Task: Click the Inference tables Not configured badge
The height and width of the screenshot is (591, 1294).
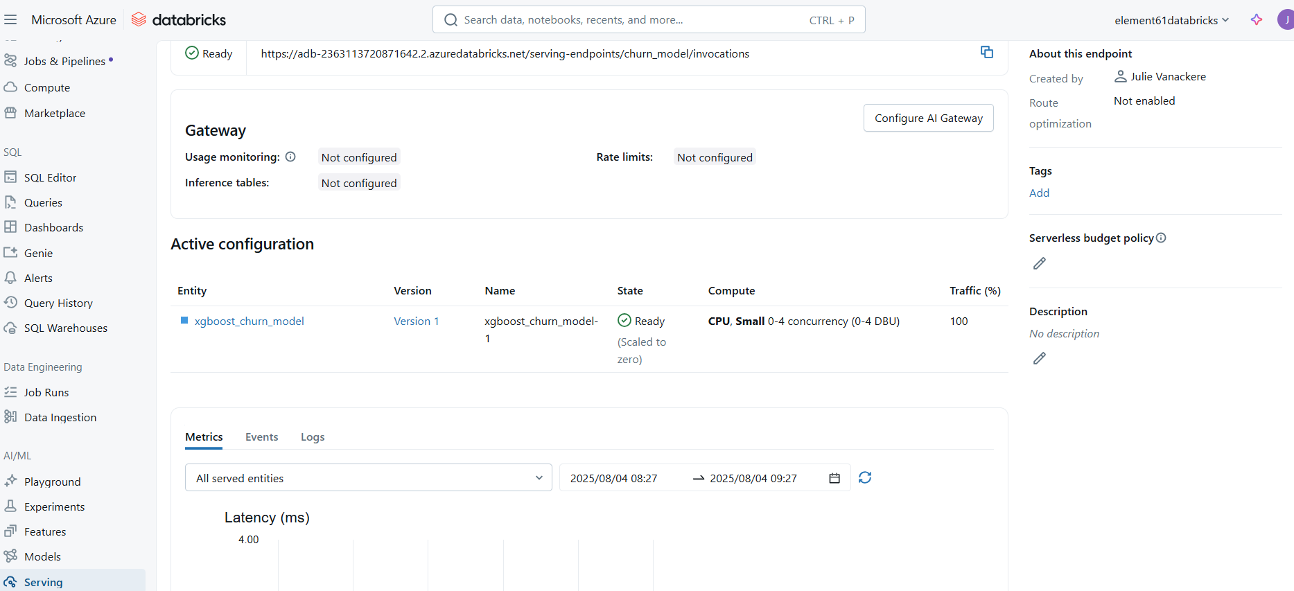Action: coord(359,183)
